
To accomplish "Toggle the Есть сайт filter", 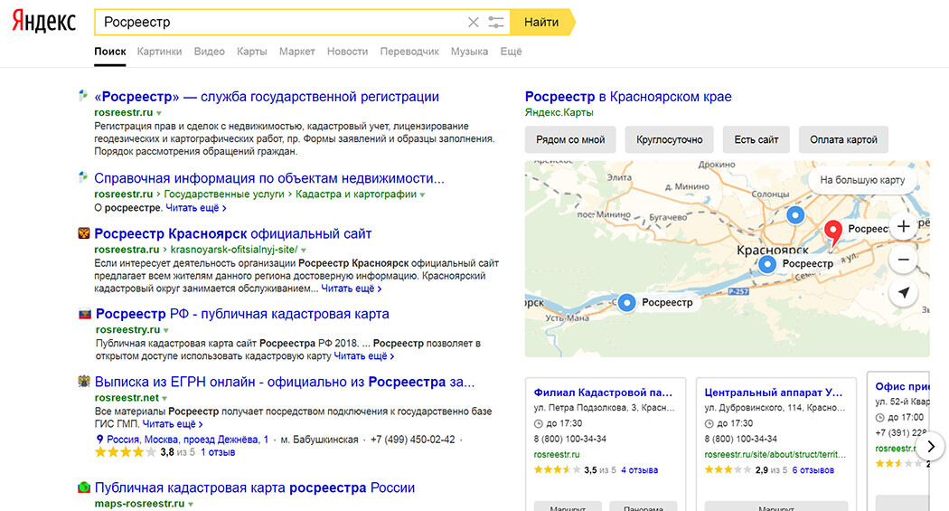I will pos(756,139).
